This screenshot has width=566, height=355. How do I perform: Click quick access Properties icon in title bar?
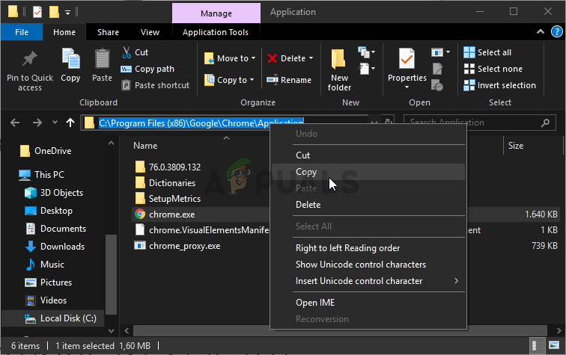pos(37,12)
